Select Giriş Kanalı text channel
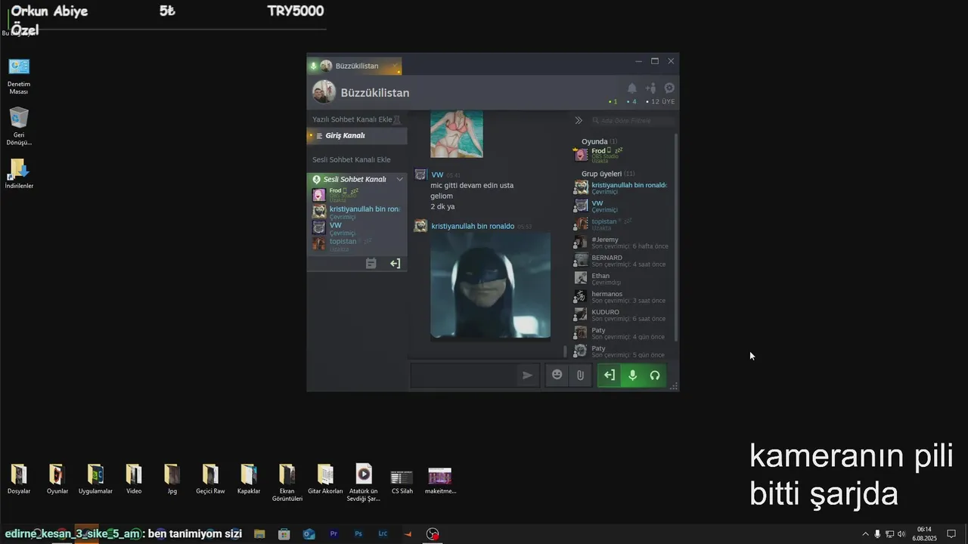 pyautogui.click(x=357, y=136)
